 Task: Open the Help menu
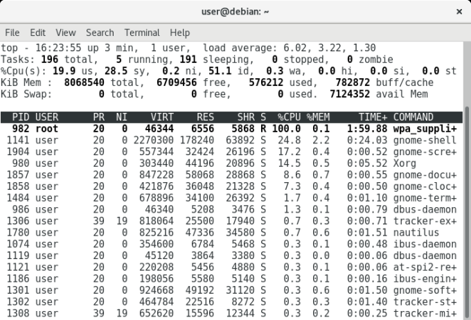click(179, 33)
